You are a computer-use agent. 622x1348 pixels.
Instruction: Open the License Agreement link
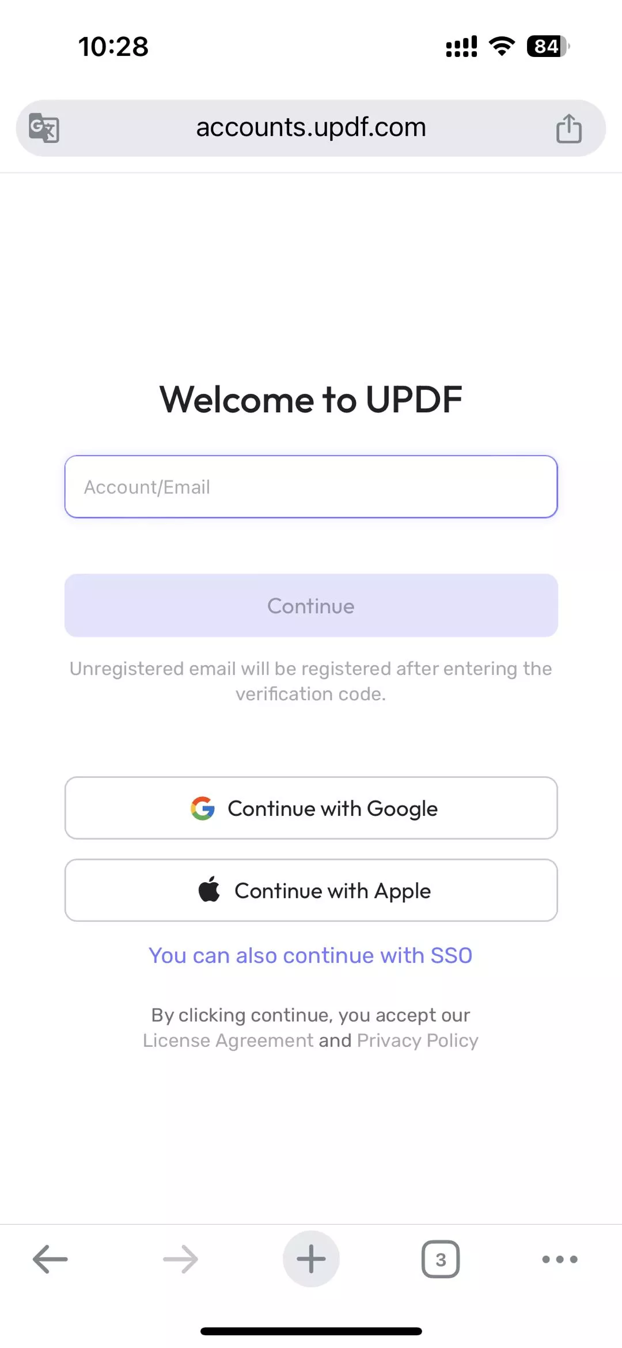228,1041
